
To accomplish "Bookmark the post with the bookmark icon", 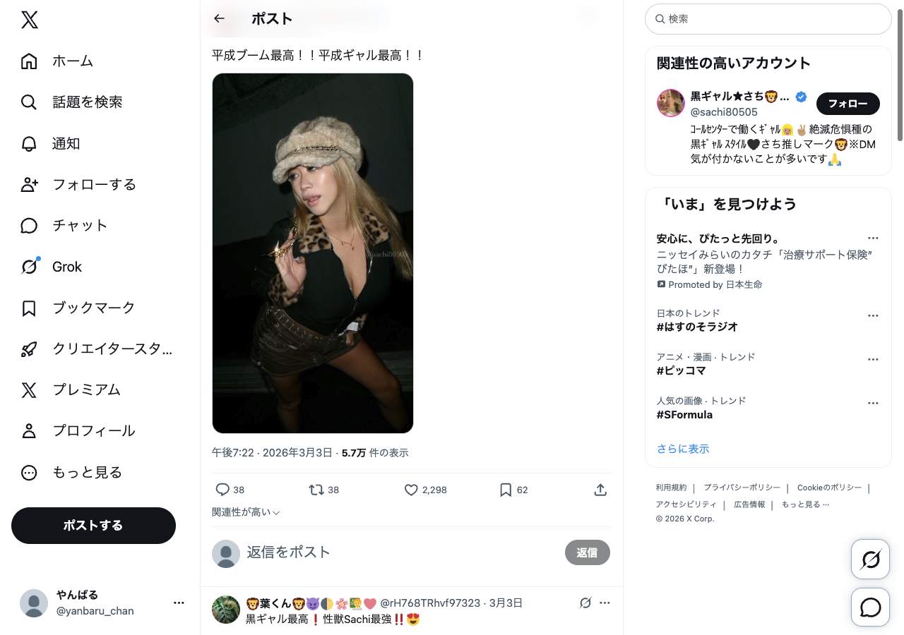I will pyautogui.click(x=506, y=490).
